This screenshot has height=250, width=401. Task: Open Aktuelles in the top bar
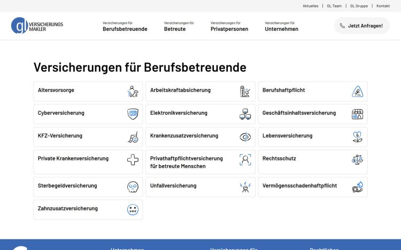click(x=310, y=6)
